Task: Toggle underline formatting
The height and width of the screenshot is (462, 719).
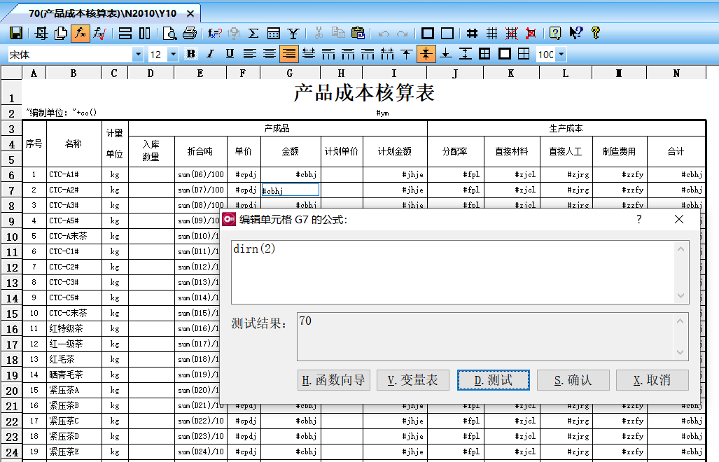Action: point(230,54)
